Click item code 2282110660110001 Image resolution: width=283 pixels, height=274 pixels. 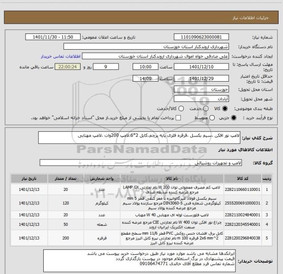pyautogui.click(x=242, y=189)
